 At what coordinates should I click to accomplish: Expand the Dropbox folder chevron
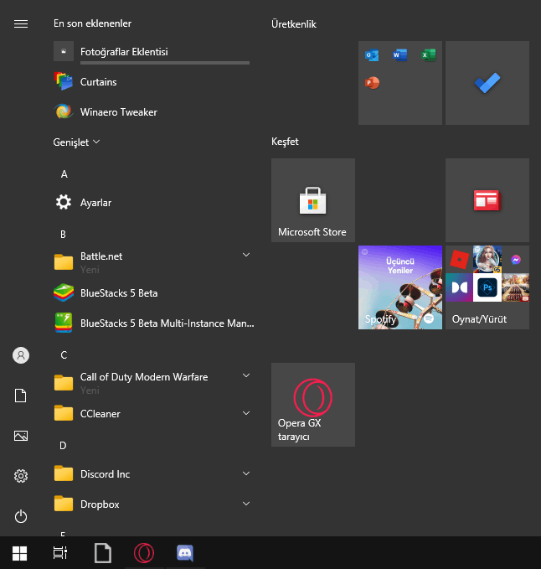click(x=246, y=504)
